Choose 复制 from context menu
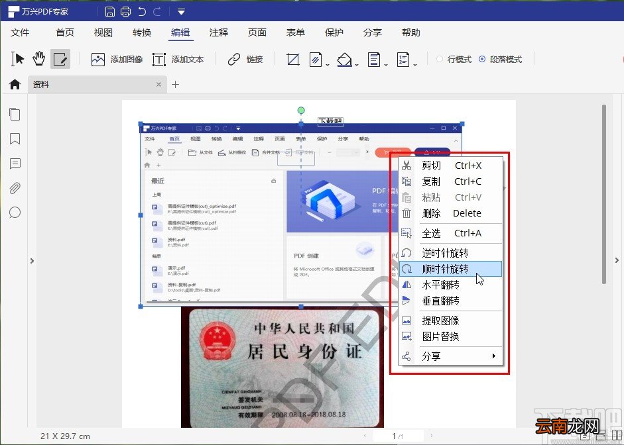This screenshot has height=445, width=624. (450, 181)
